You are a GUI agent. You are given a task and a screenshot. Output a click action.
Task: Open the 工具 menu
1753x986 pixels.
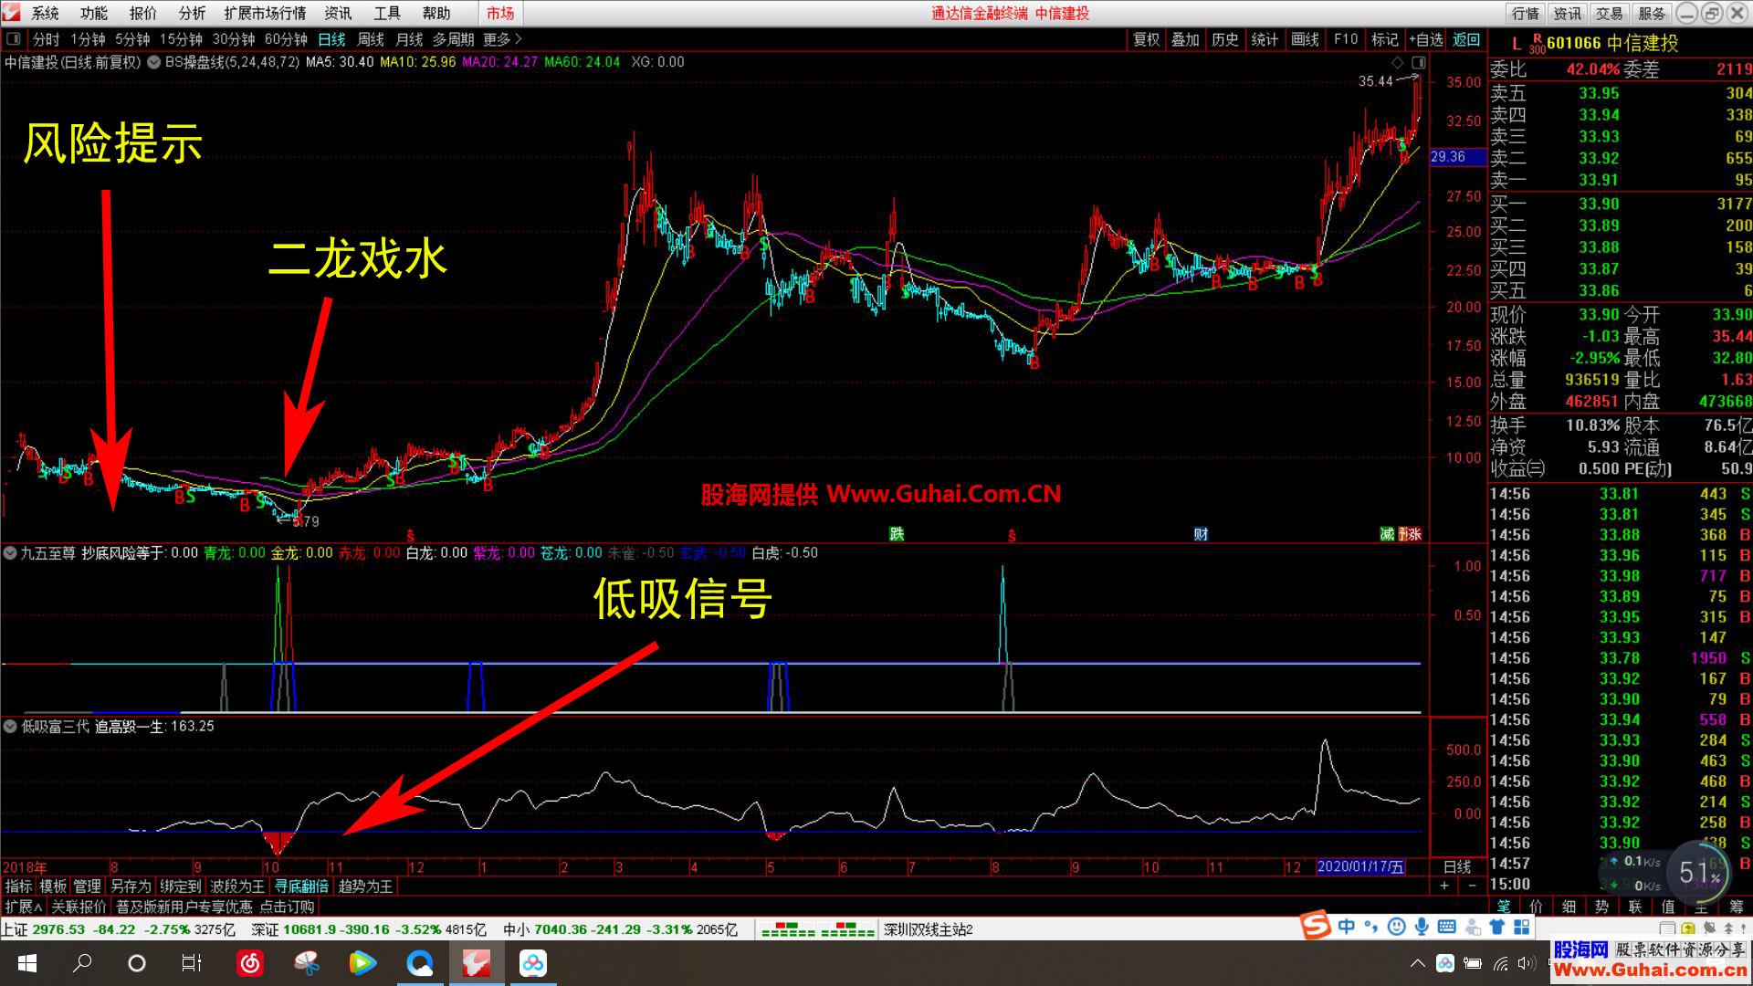click(387, 13)
